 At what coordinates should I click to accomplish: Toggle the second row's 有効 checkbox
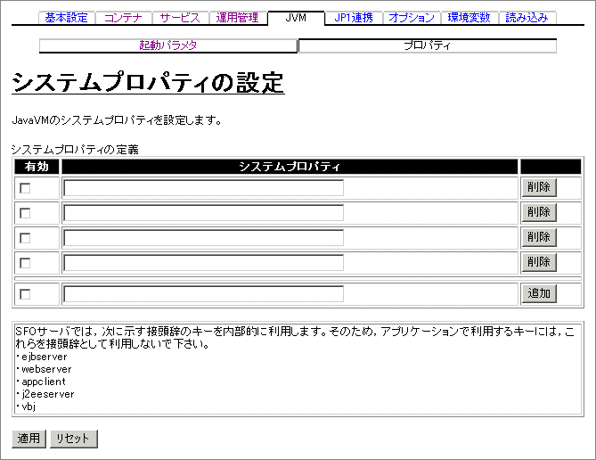point(25,213)
